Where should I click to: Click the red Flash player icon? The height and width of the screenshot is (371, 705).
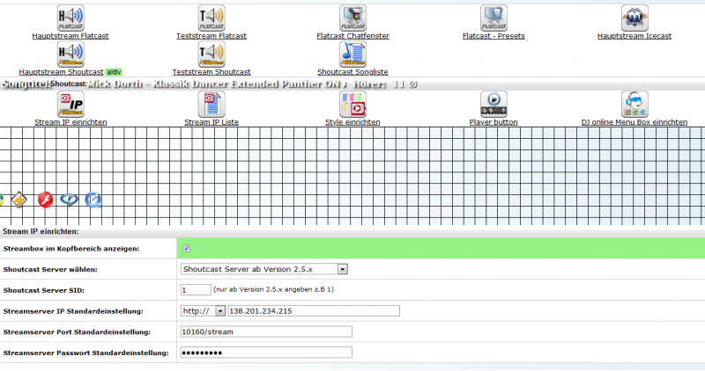pyautogui.click(x=46, y=200)
